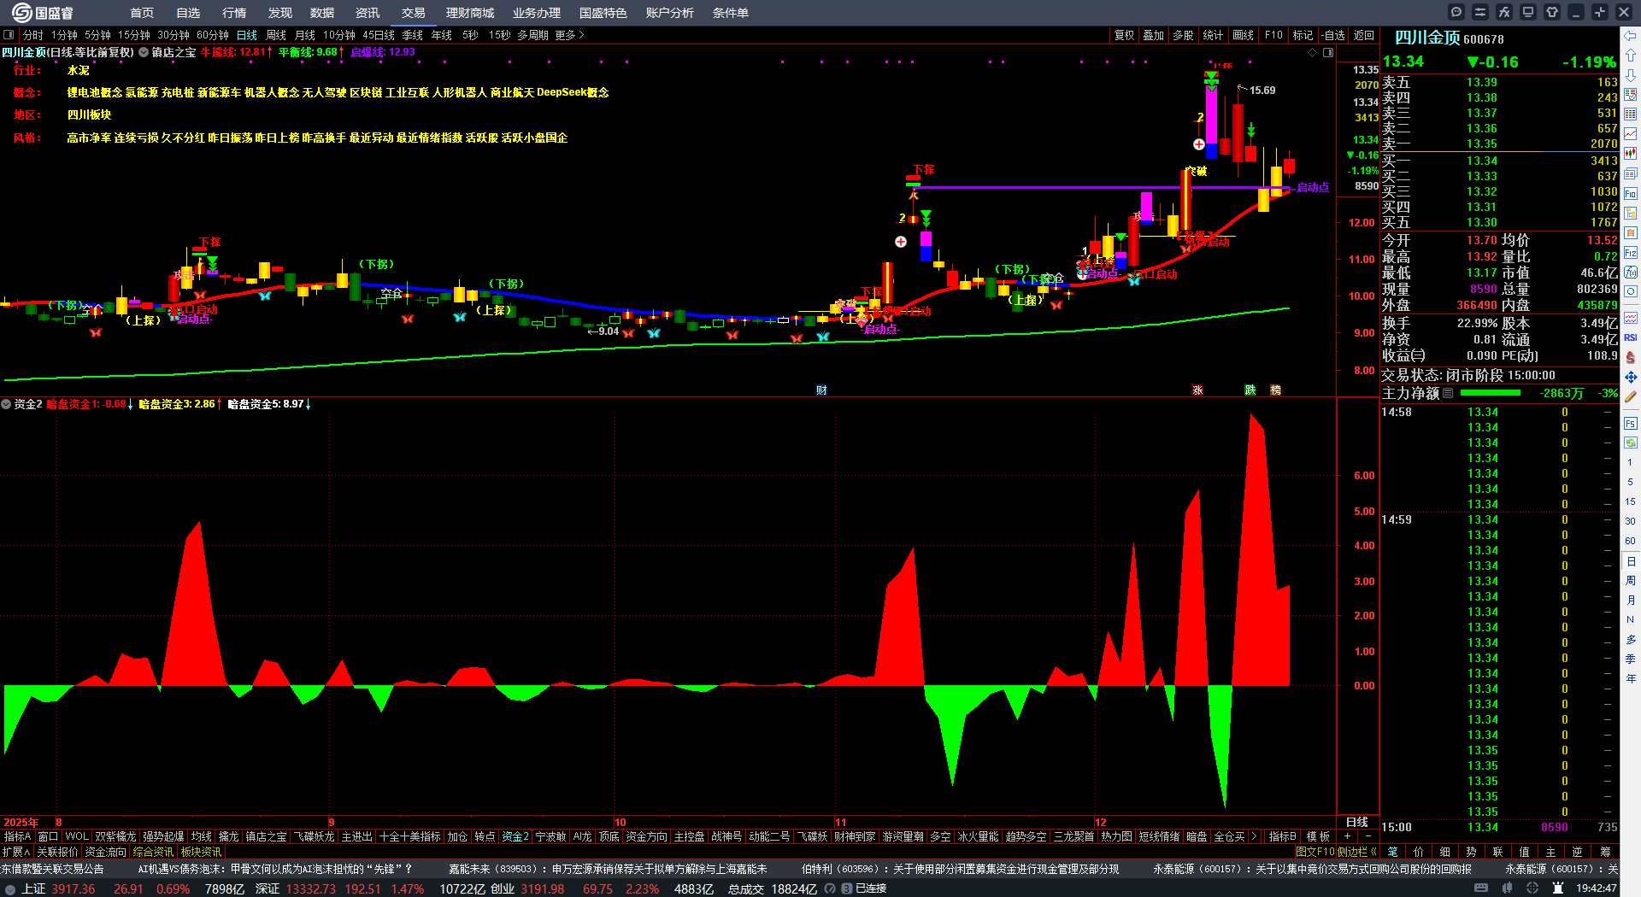Open the 理财商城 menu
Screen dimensions: 1641x897
(470, 13)
